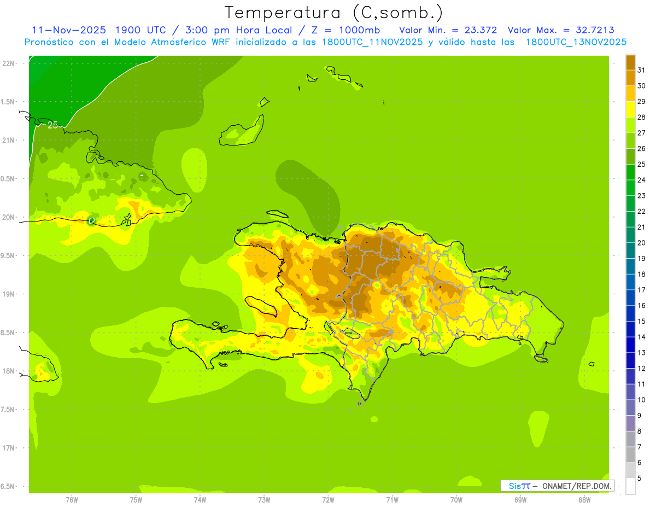Click the "17N" latitude label
The width and height of the screenshot is (656, 507).
[8, 448]
